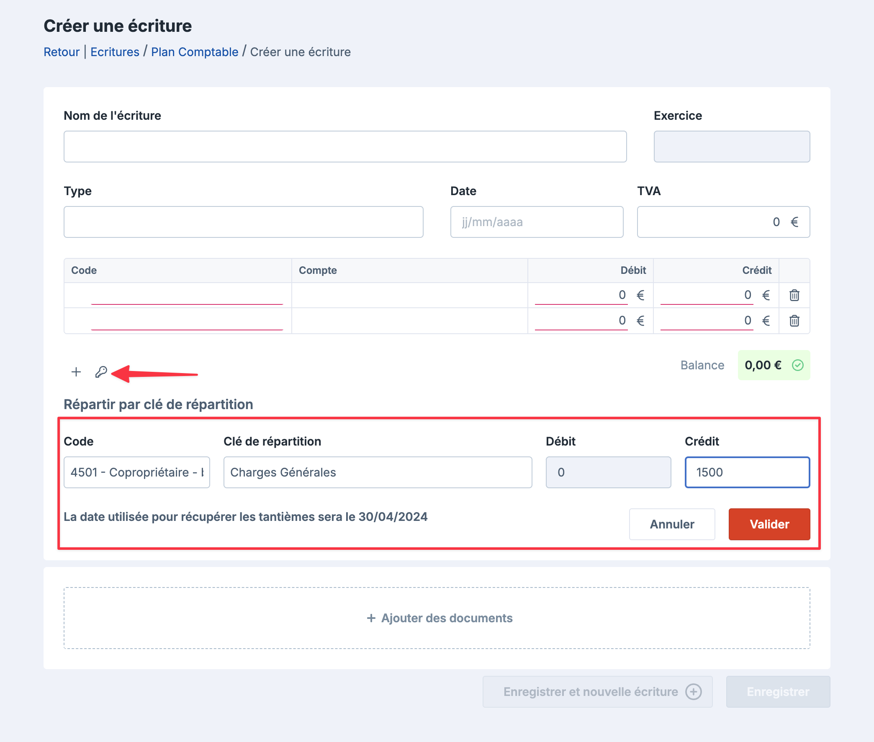Focus the Nom de l'écriture field
This screenshot has width=874, height=742.
coord(345,147)
